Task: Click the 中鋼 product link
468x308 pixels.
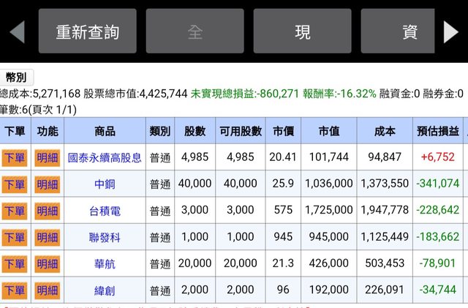Action: (105, 184)
